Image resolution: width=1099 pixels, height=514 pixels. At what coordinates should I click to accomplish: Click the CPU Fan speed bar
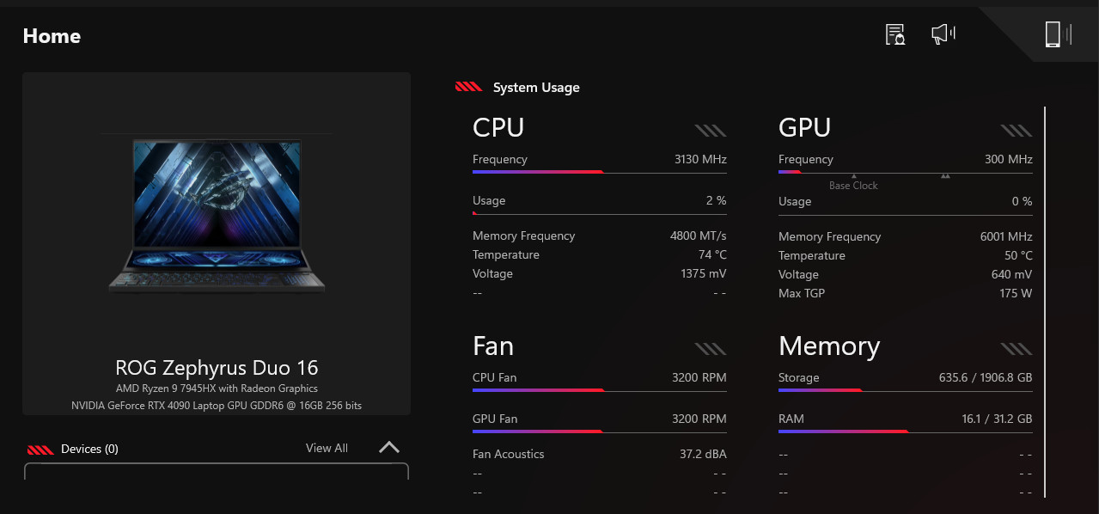(x=600, y=390)
